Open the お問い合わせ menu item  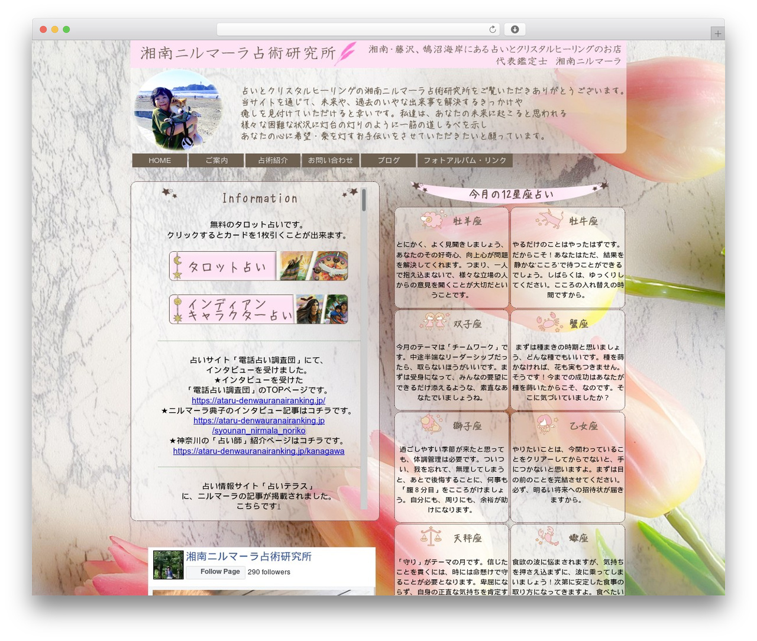(331, 161)
